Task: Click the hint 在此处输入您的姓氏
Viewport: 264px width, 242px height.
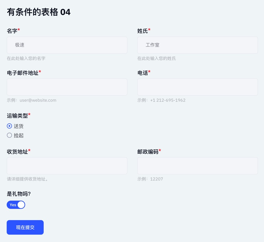Action: 157,59
